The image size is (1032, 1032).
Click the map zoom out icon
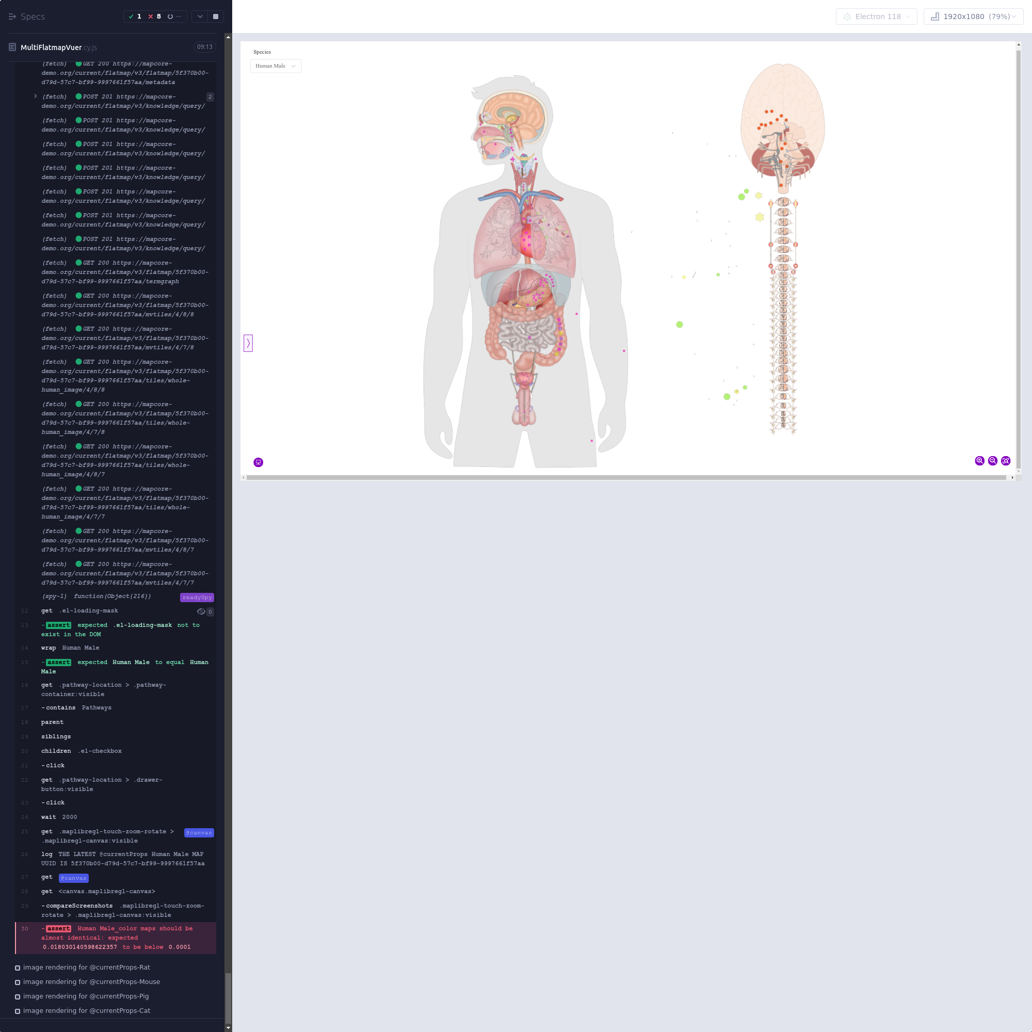click(992, 460)
